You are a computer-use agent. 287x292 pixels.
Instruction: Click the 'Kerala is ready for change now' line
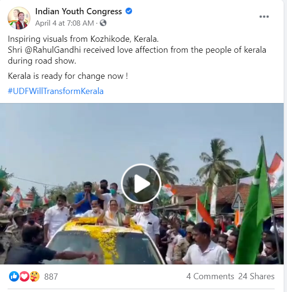(x=68, y=76)
